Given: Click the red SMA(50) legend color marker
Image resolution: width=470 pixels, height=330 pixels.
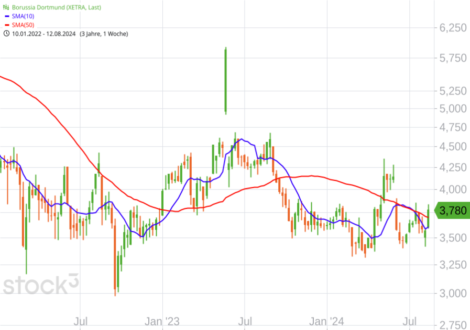Looking at the screenshot, I should tap(7, 25).
